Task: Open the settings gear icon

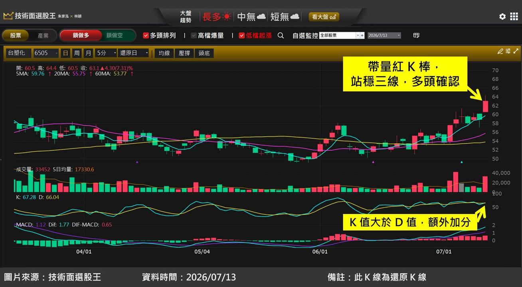Action: tap(502, 16)
